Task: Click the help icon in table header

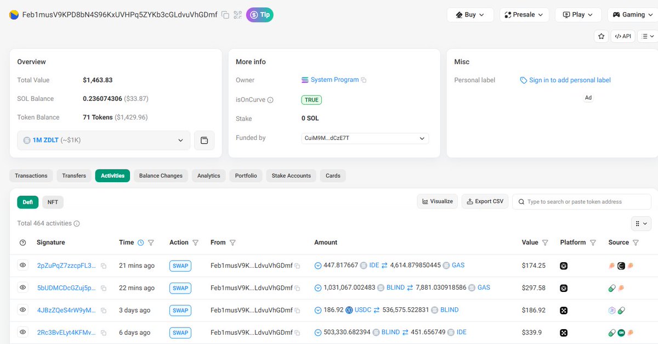Action: [22, 243]
